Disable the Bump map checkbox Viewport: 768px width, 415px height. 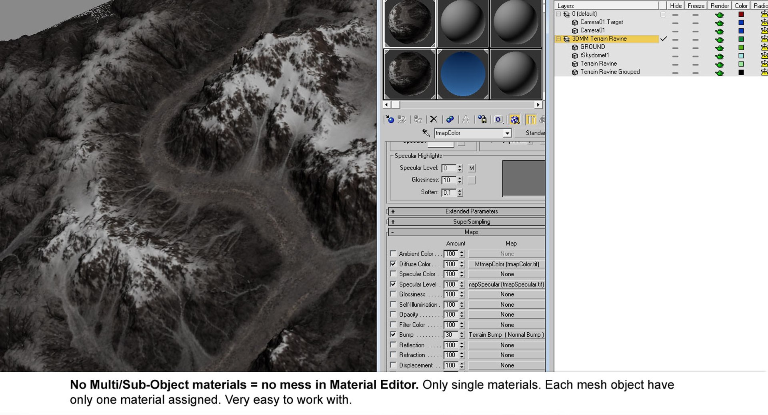(393, 335)
